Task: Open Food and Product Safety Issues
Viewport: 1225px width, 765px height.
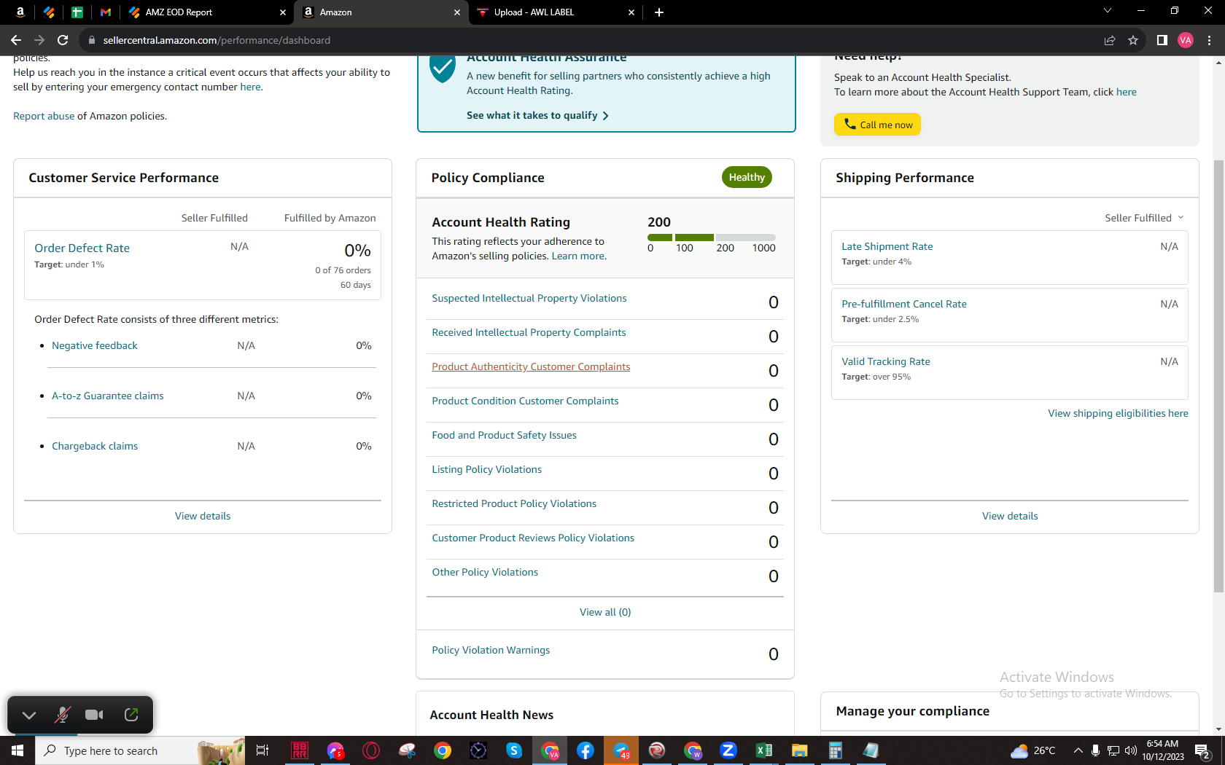Action: (504, 435)
